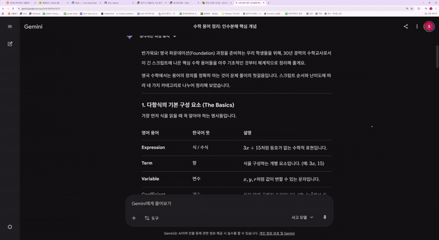Click the 식 / 수식 table cell
The height and width of the screenshot is (240, 439).
(x=200, y=147)
